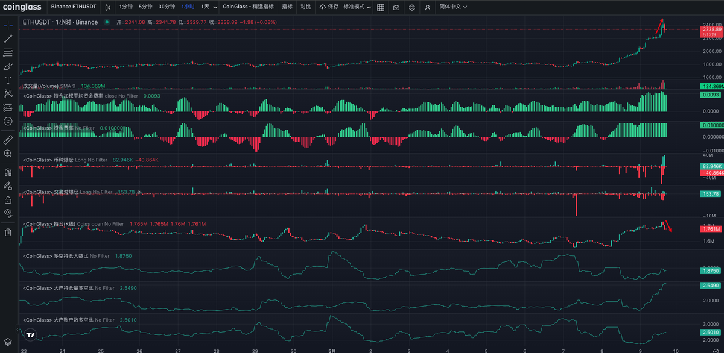Click the -40.864K liquidation axis label
724x353 pixels.
click(x=711, y=173)
